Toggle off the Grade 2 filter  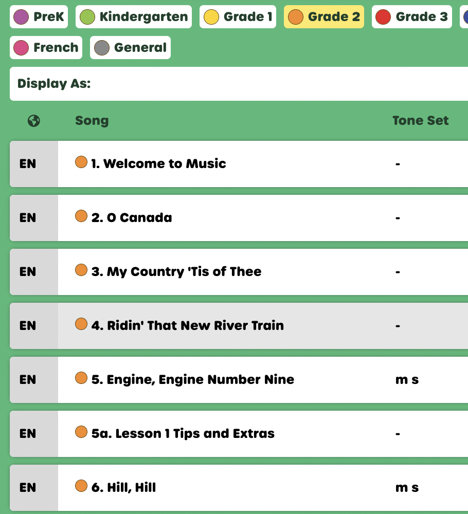point(323,16)
